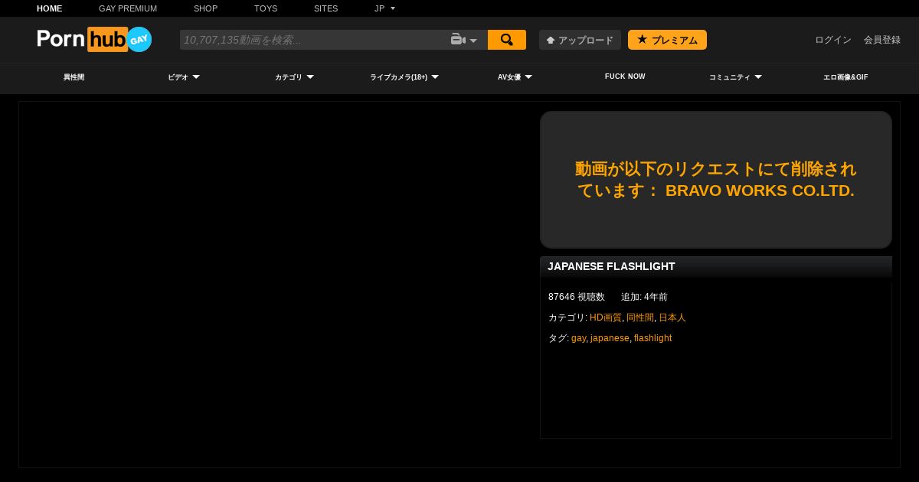Go to HOME in top bar
Image resolution: width=919 pixels, height=482 pixels.
[50, 8]
